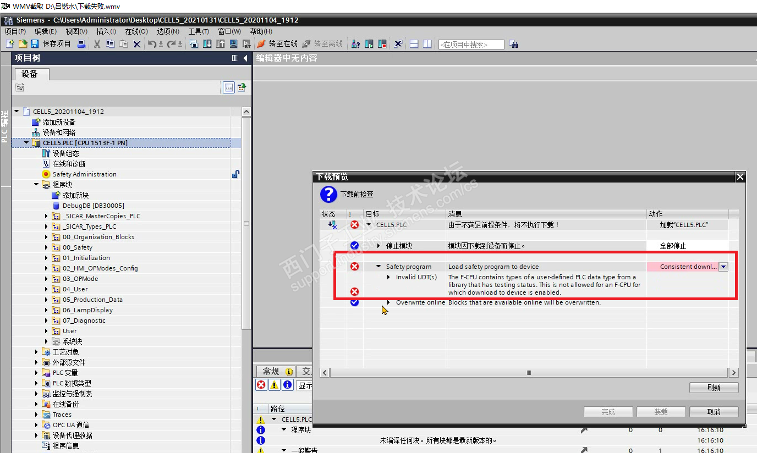
Task: Click the 转至在线 go online button
Action: (x=277, y=44)
